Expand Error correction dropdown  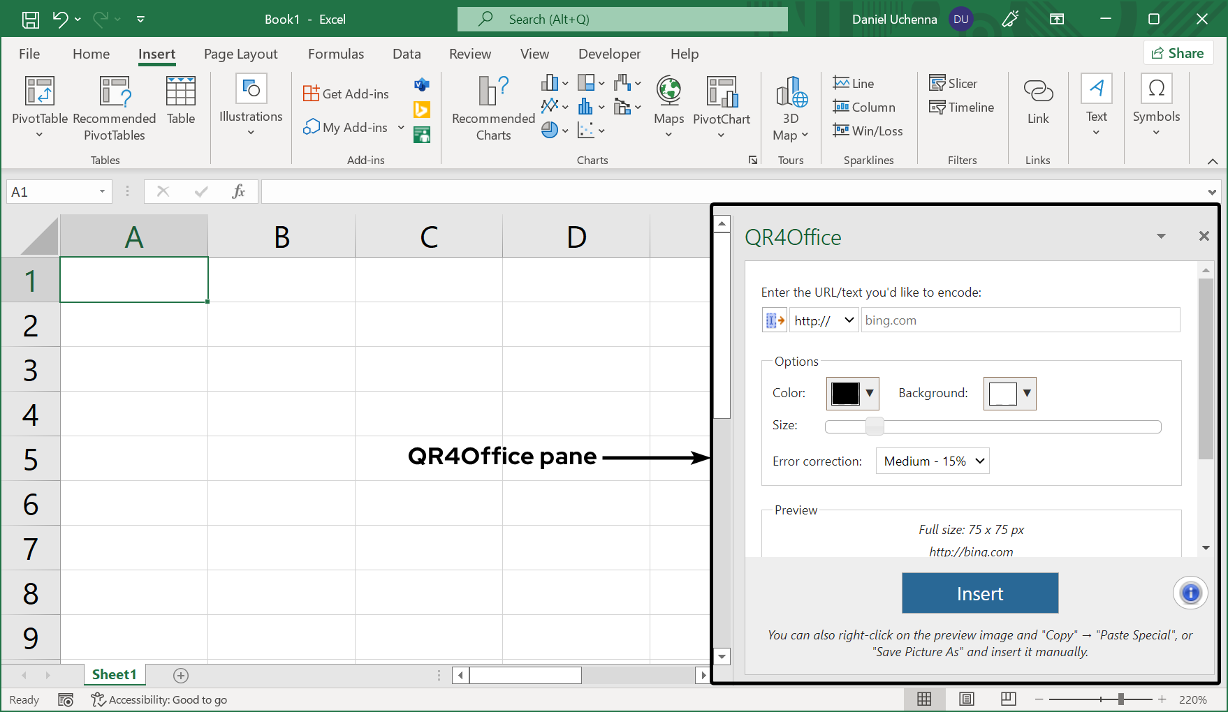coord(933,461)
